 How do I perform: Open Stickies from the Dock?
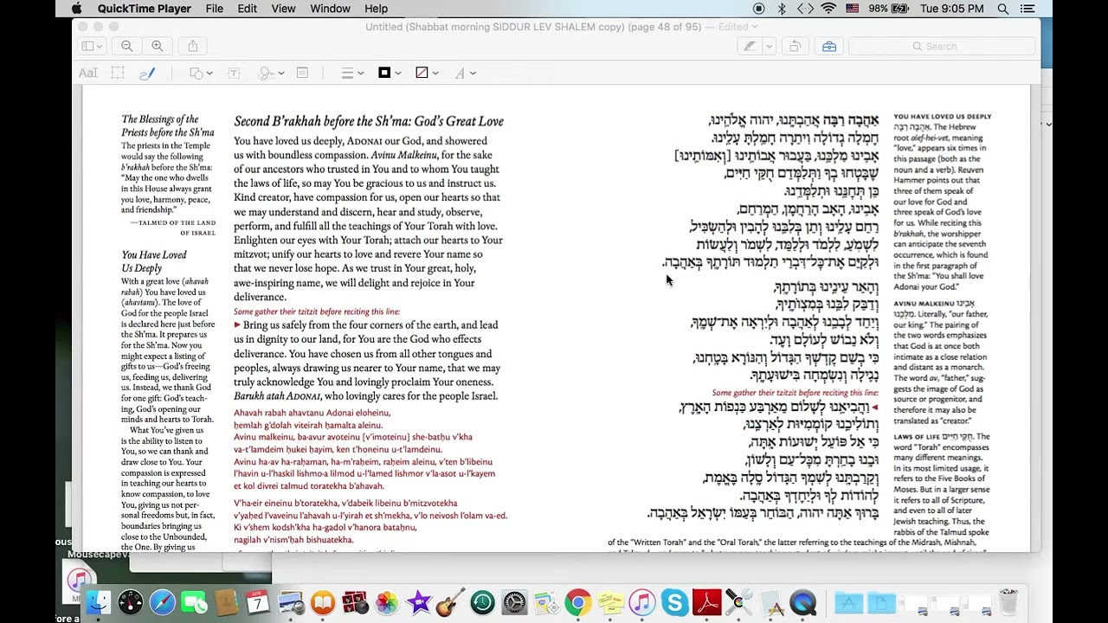610,602
